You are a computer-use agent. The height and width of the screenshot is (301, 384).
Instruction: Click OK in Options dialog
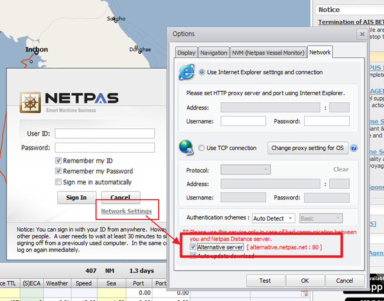305,281
